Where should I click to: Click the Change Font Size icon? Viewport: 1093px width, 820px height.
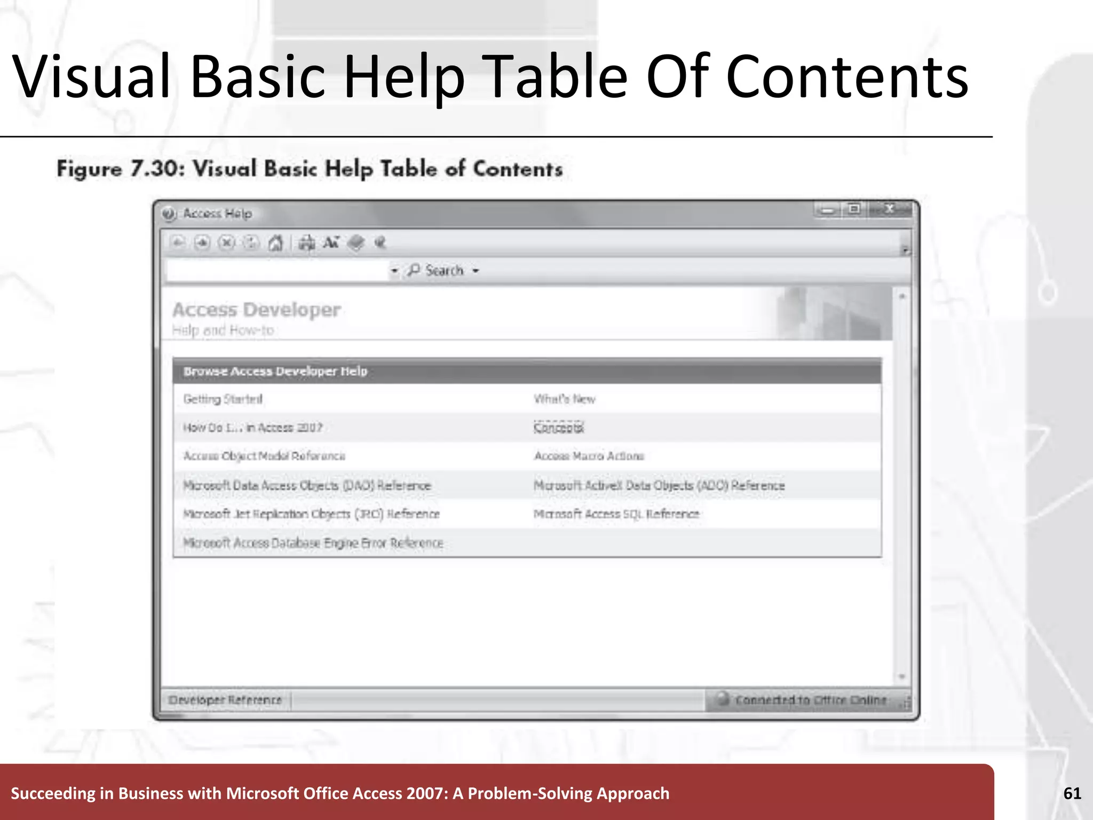(x=331, y=243)
